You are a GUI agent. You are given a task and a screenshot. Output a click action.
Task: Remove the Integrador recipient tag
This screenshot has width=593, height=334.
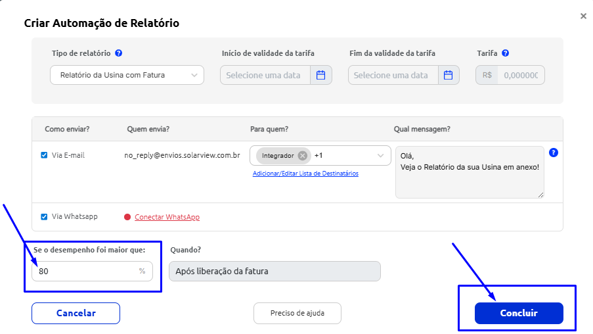tap(302, 156)
